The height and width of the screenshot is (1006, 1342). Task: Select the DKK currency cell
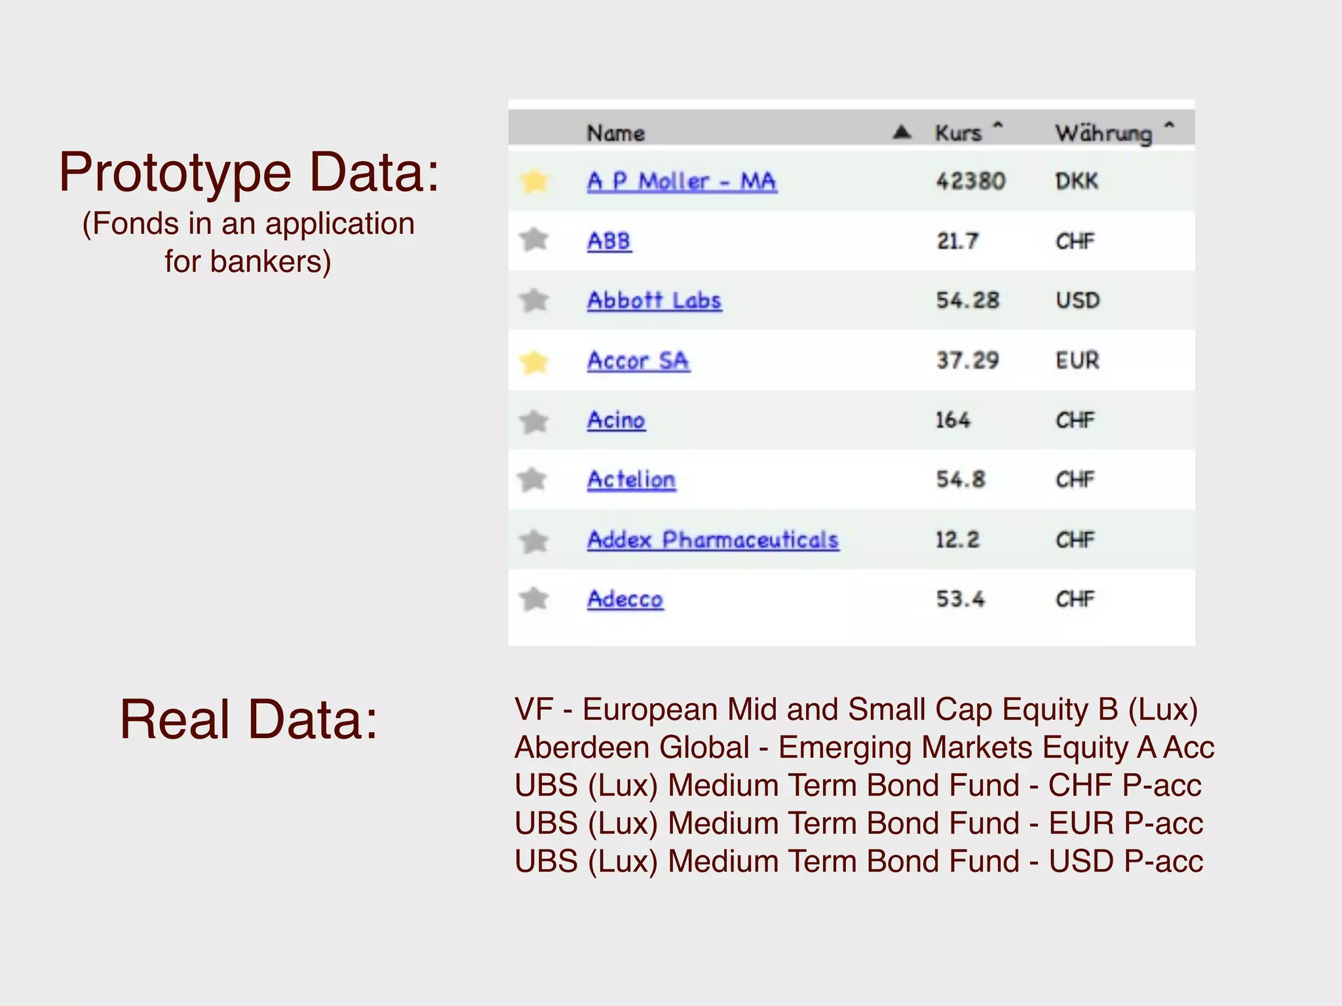click(1077, 181)
